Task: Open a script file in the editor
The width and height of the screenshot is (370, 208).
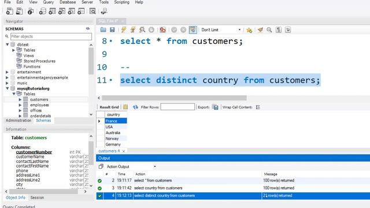Action: tap(103, 29)
